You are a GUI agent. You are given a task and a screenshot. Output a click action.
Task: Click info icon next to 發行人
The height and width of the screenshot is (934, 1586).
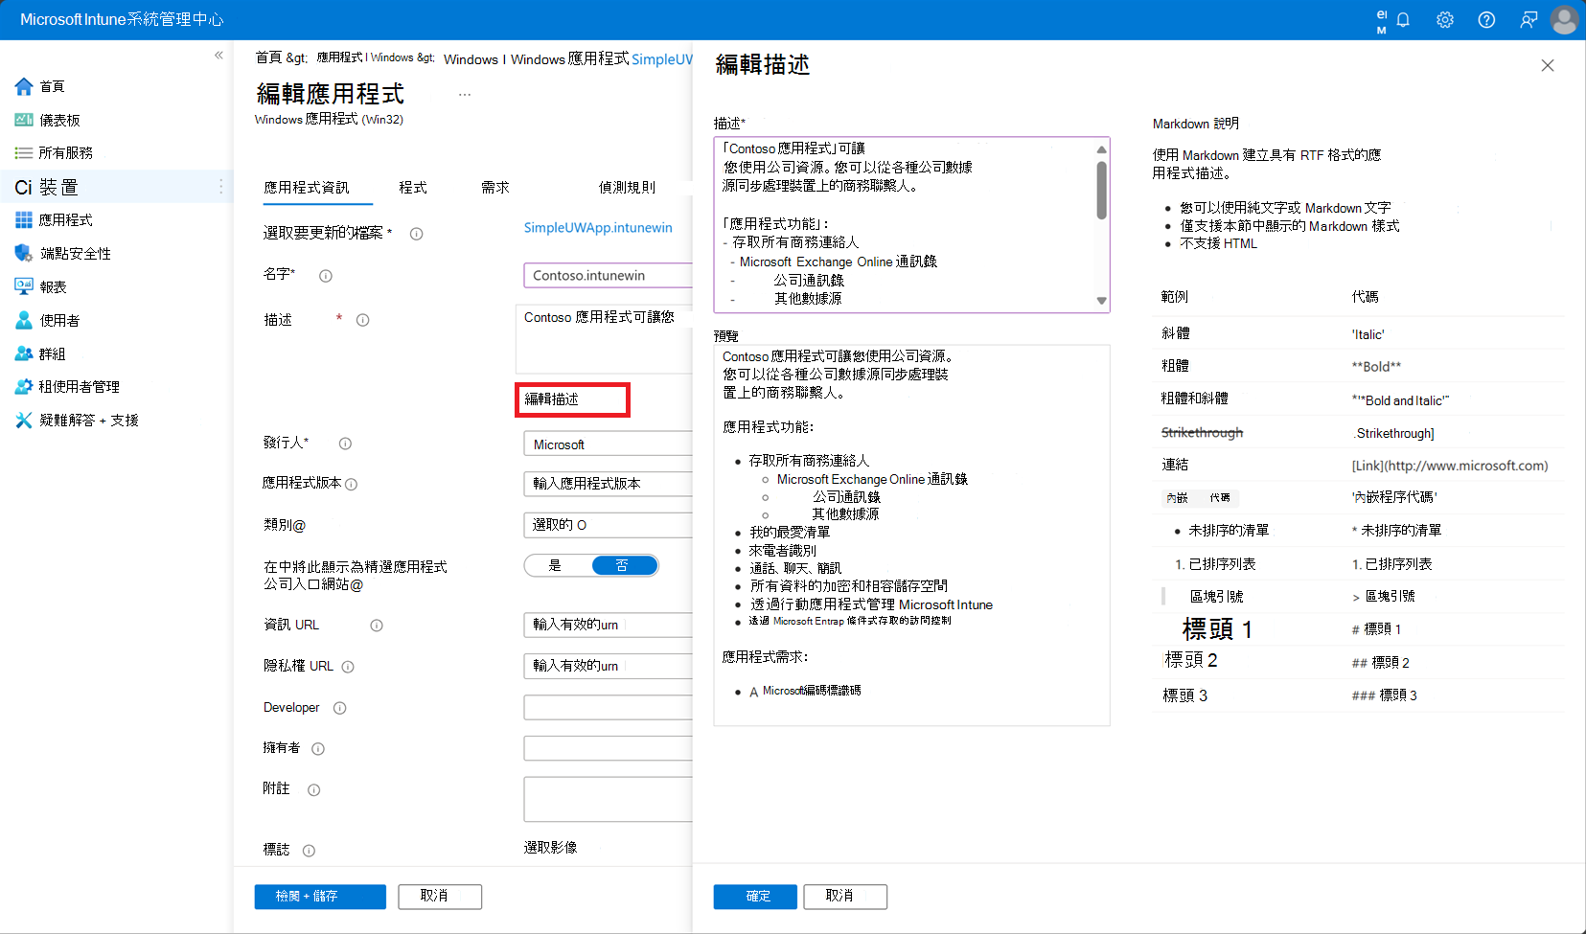pyautogui.click(x=345, y=444)
